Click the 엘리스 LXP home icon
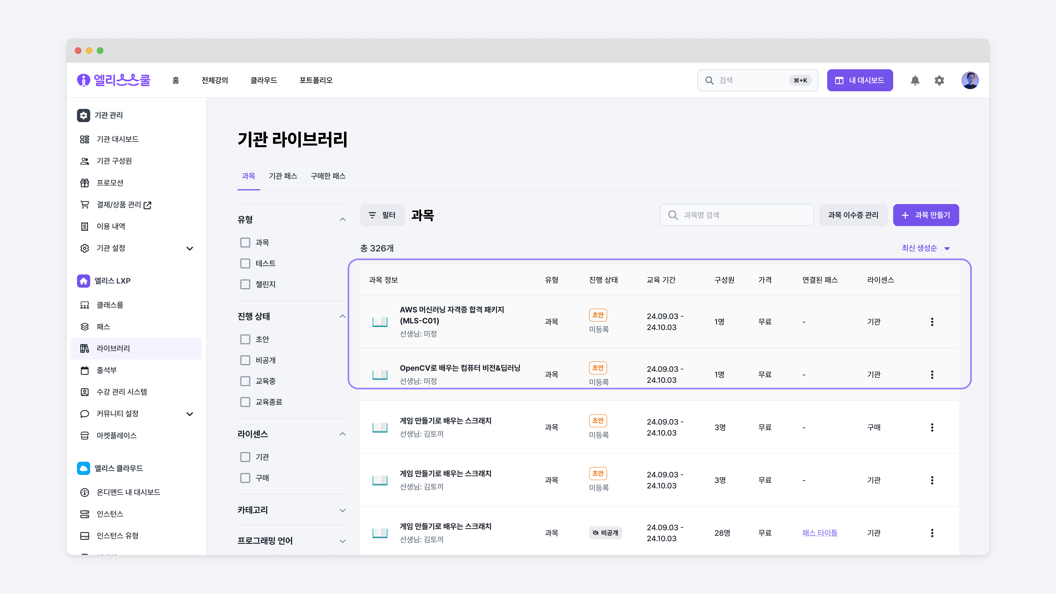The height and width of the screenshot is (594, 1056). point(84,281)
